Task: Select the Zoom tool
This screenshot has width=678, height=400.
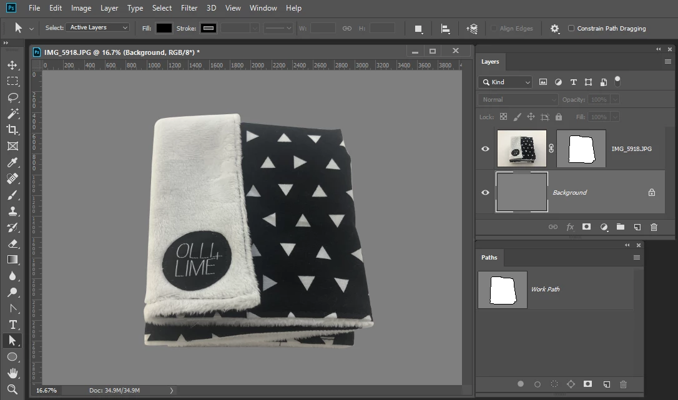Action: point(12,389)
